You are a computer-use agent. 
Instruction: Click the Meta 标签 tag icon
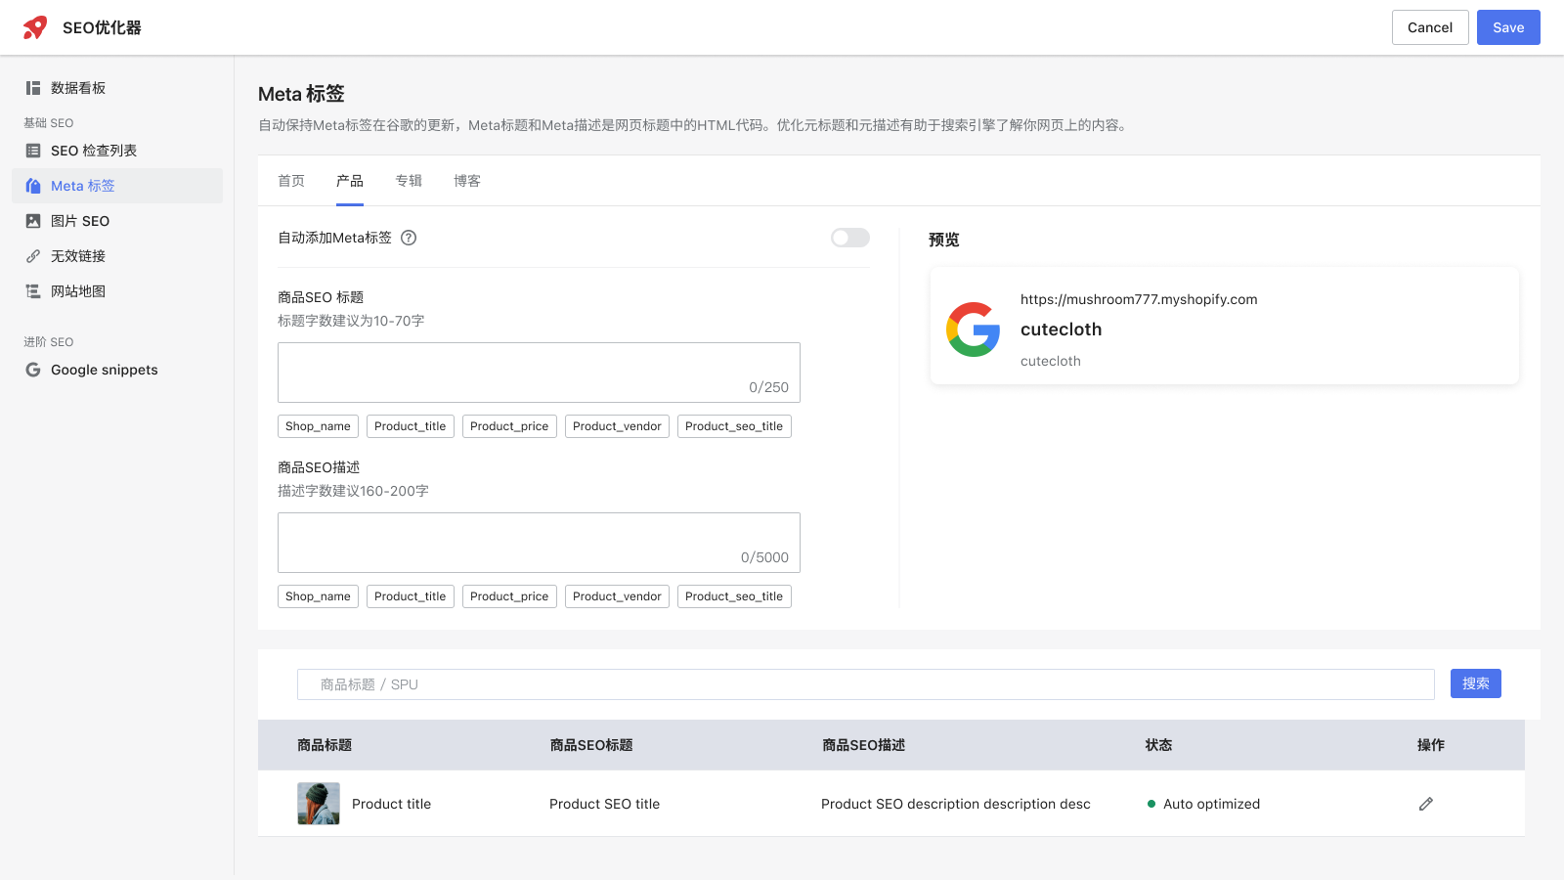click(33, 186)
